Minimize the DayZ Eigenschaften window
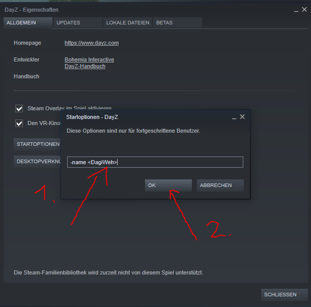Image resolution: width=311 pixels, height=307 pixels. [296, 9]
